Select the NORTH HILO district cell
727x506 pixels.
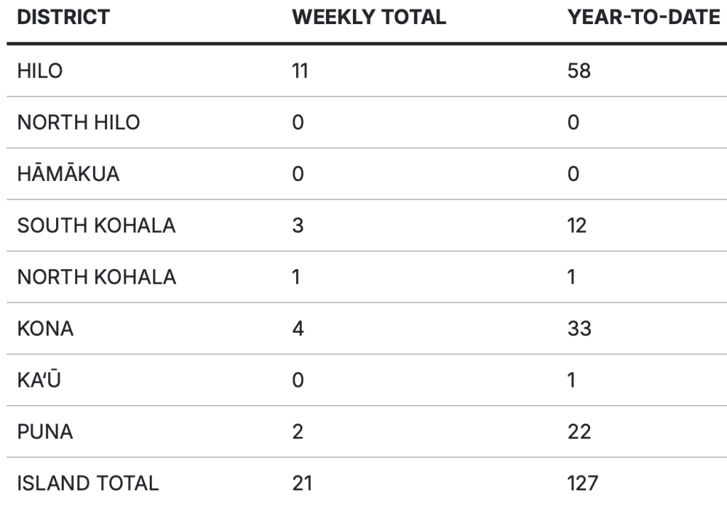[x=78, y=123]
